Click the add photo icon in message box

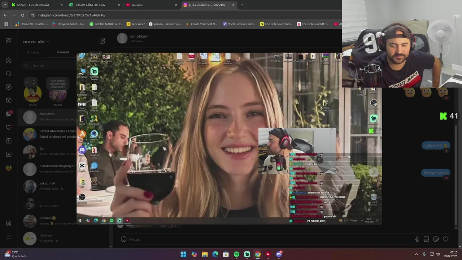click(426, 239)
